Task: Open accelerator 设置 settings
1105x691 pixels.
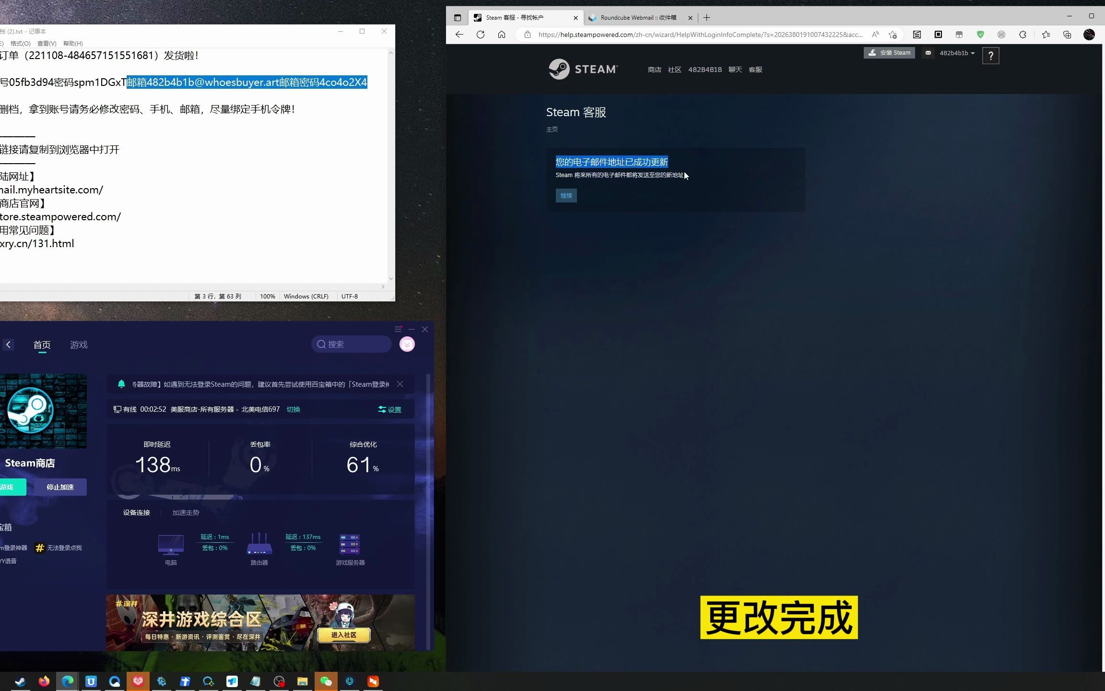Action: [x=389, y=409]
